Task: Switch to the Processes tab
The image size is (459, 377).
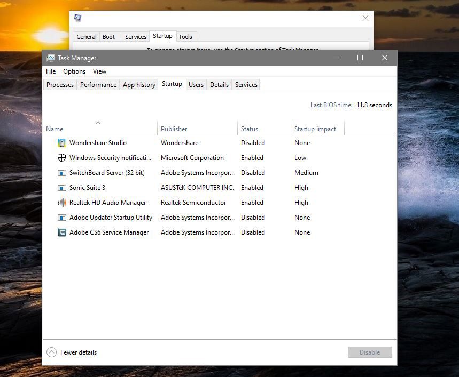Action: pos(60,84)
